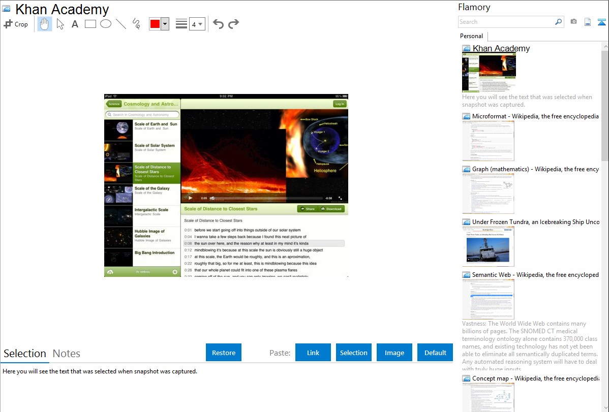Click the document page icon in Flamory toolbar
The image size is (609, 412).
click(588, 22)
